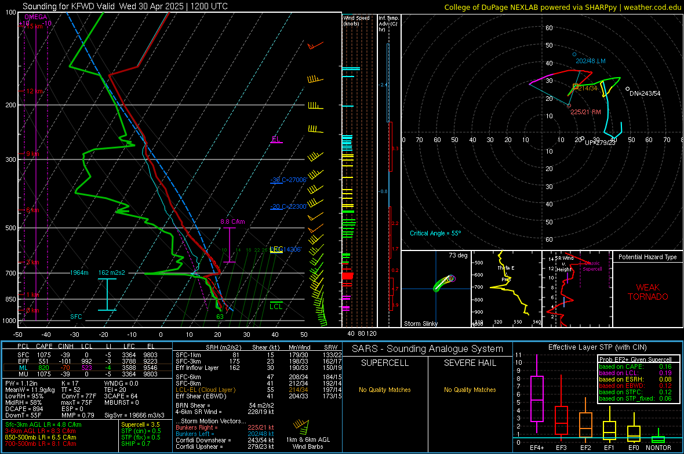Click the "Eff Shear (EBWD)" row label
Screen dimensions: 684x454
tap(201, 397)
